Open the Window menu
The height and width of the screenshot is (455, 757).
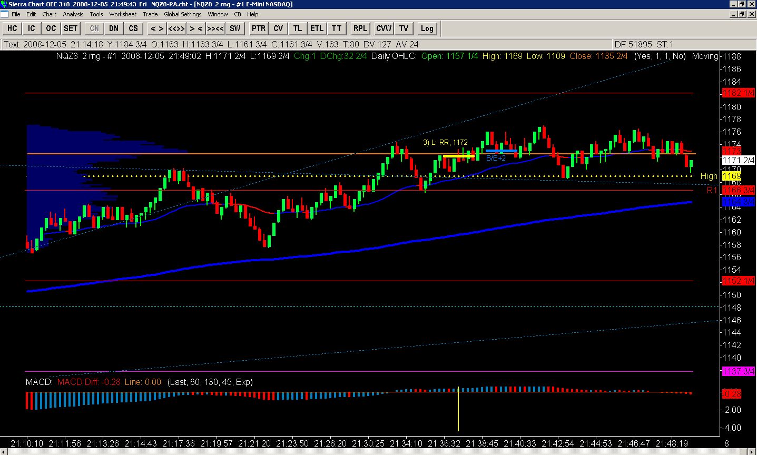click(218, 14)
